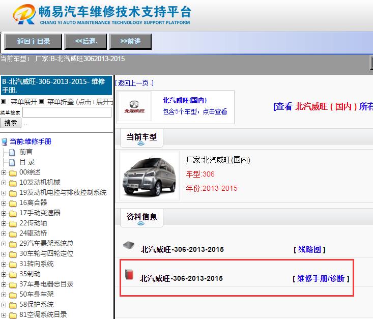Click the 返回主目录 button

click(x=33, y=41)
